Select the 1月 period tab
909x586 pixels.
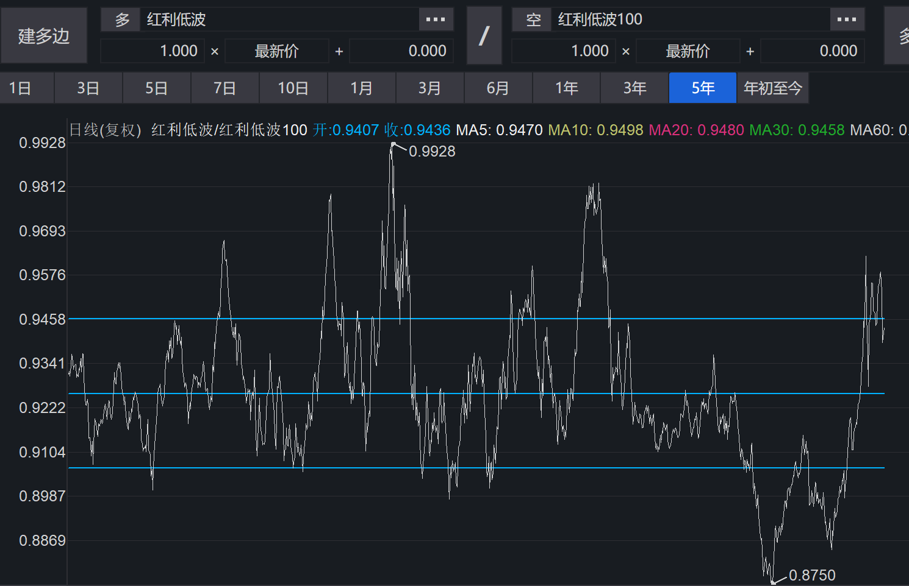(362, 88)
